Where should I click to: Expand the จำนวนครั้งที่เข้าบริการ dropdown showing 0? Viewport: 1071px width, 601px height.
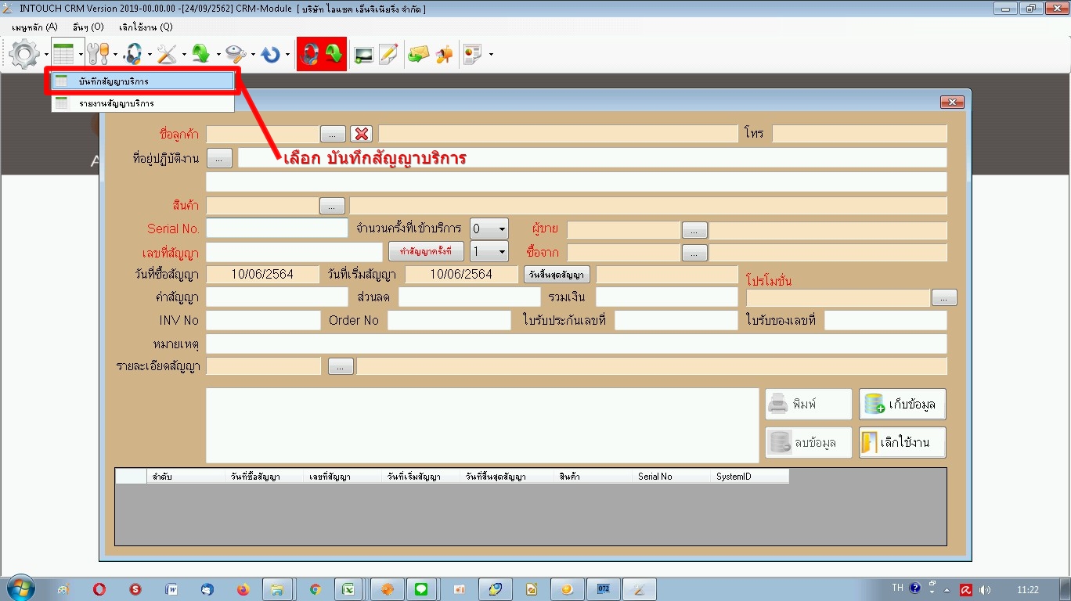click(x=501, y=229)
